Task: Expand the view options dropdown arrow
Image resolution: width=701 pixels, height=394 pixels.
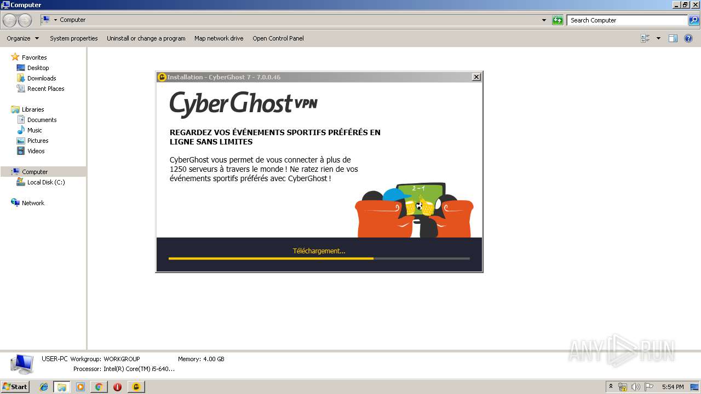Action: [658, 38]
